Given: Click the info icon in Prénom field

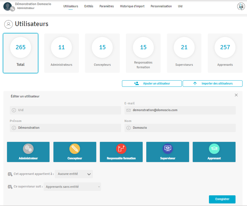Looking at the screenshot, I should 14,128.
